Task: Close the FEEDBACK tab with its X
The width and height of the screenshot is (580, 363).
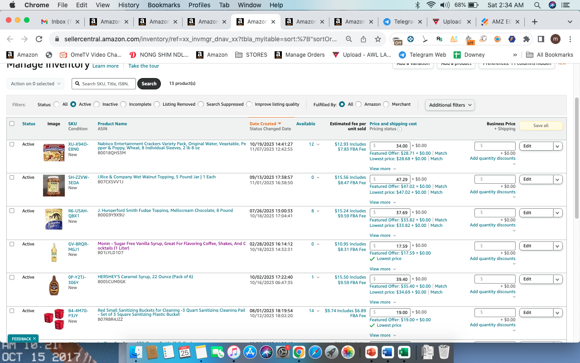Action: [x=34, y=338]
